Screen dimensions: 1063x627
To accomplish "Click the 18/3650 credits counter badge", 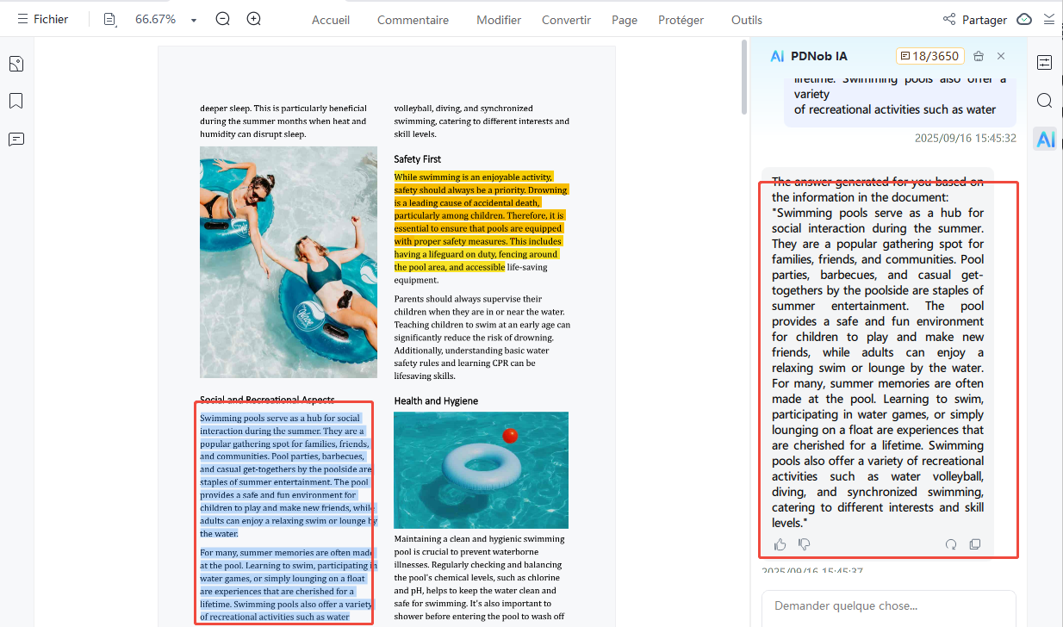I will (929, 56).
